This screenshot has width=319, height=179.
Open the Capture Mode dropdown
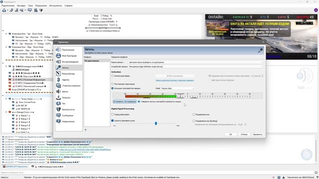click(x=196, y=62)
